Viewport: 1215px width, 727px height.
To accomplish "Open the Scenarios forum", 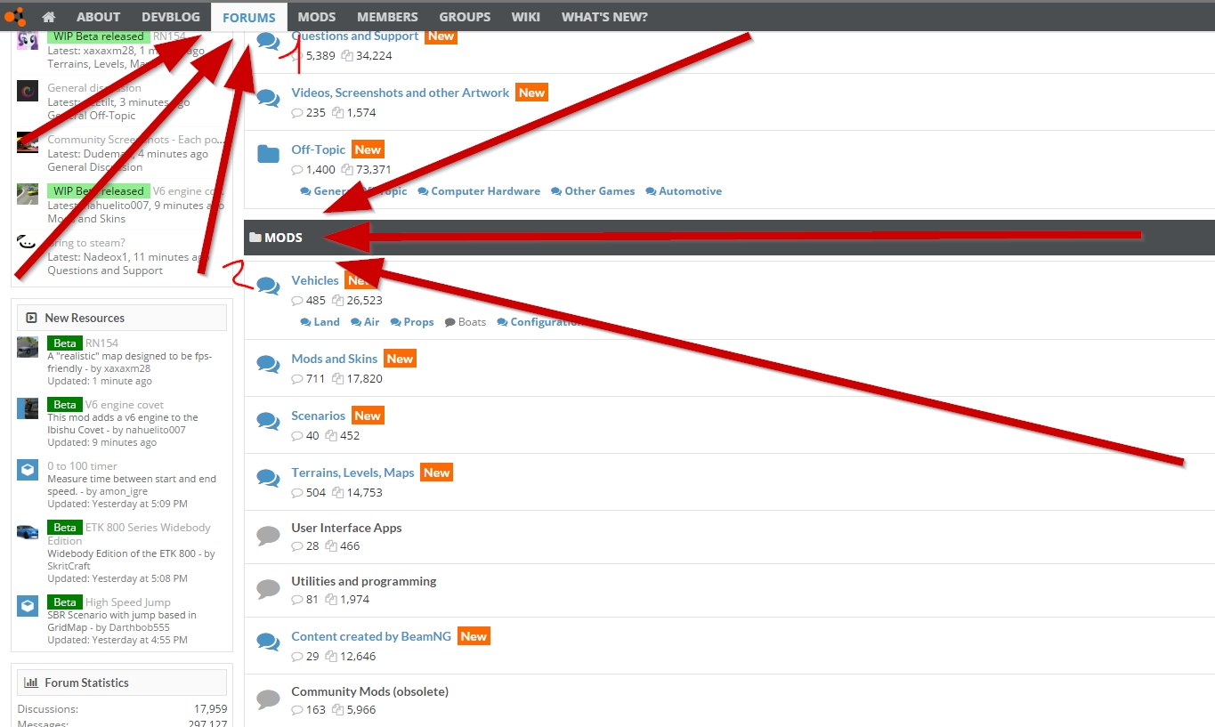I will coord(318,416).
